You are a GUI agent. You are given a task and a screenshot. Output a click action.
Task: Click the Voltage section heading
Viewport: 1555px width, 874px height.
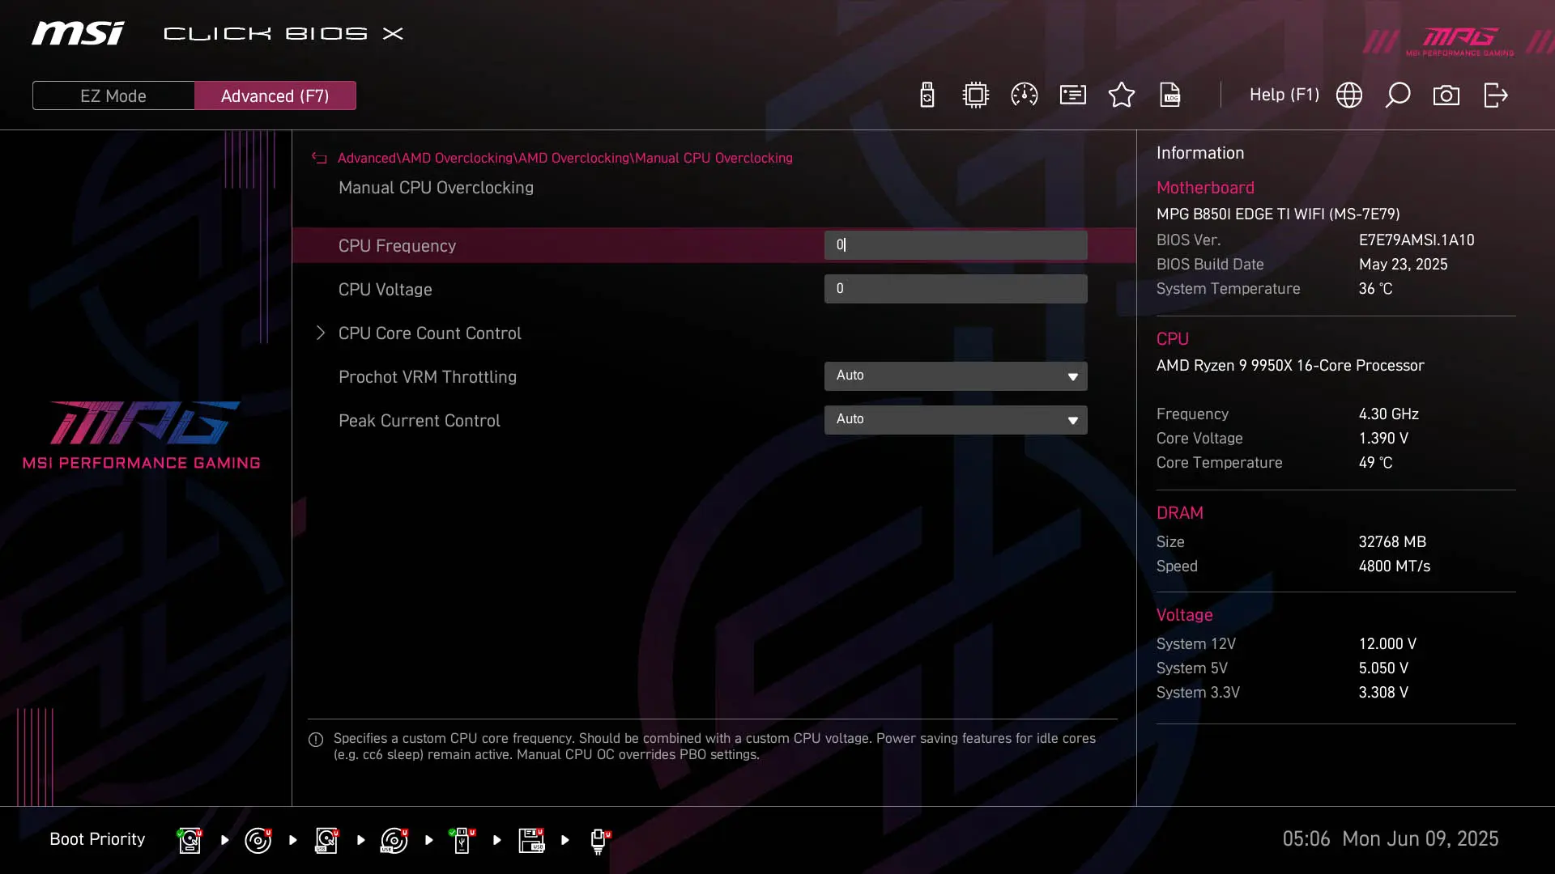(1184, 615)
